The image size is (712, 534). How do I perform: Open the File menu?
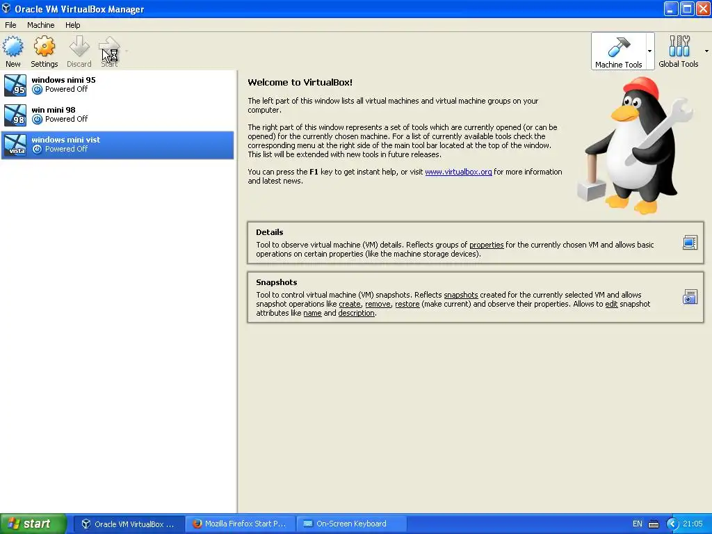point(10,25)
